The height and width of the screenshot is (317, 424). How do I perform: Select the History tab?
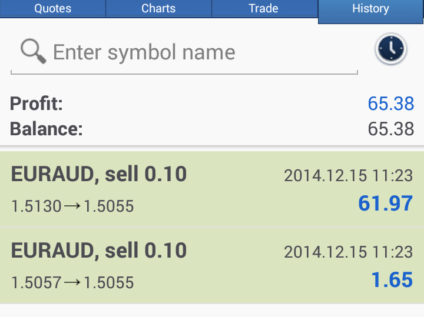[371, 11]
